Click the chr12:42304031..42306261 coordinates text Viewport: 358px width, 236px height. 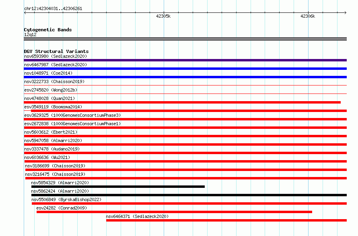(53, 9)
